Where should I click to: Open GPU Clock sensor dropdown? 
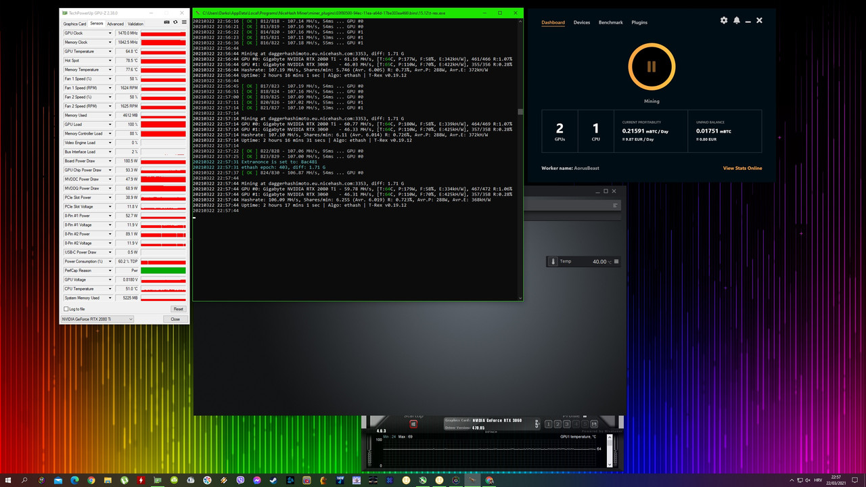110,33
